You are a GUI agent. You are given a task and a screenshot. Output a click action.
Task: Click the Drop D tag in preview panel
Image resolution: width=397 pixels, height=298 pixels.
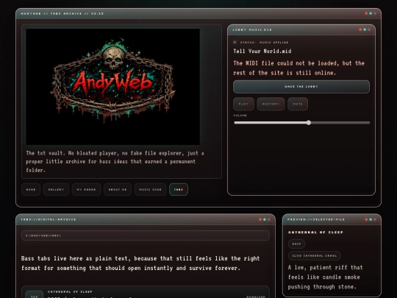[296, 244]
